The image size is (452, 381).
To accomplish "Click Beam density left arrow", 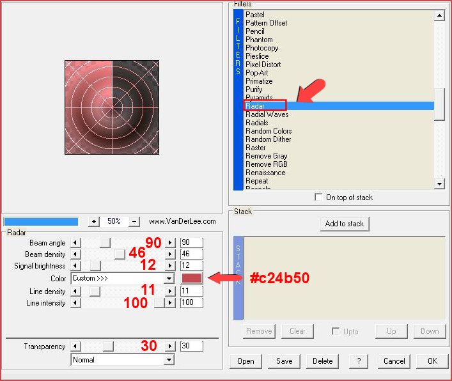I will pos(75,254).
